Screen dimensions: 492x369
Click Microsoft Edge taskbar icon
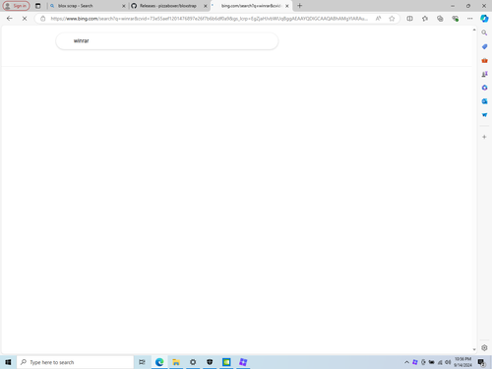click(159, 362)
